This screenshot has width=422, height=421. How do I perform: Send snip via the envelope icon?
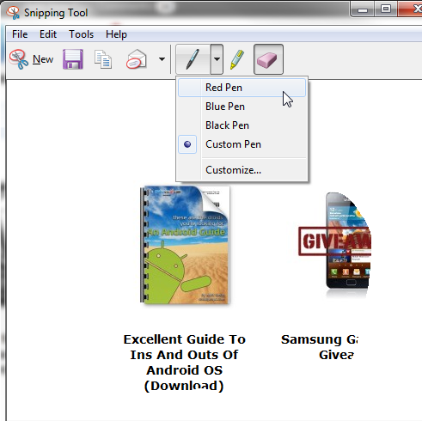click(137, 59)
